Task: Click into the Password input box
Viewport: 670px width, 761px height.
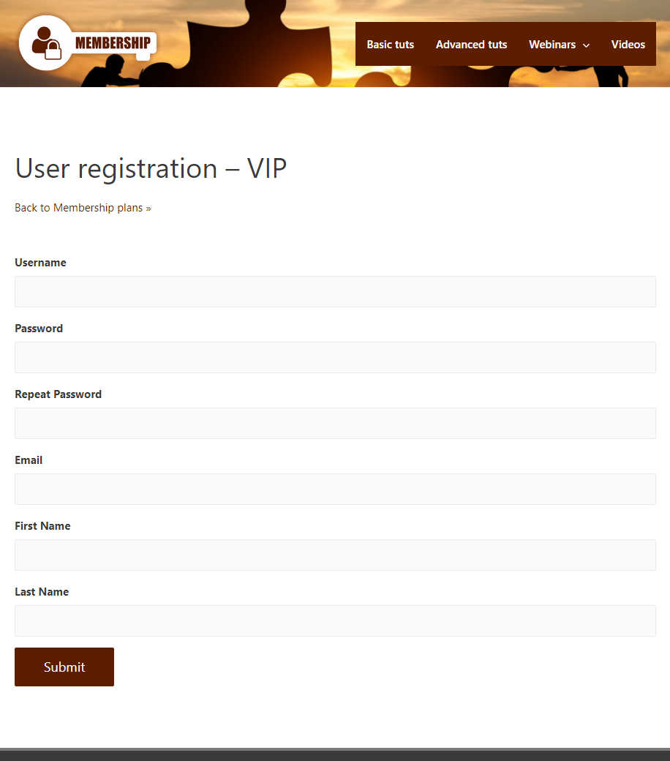Action: tap(335, 358)
